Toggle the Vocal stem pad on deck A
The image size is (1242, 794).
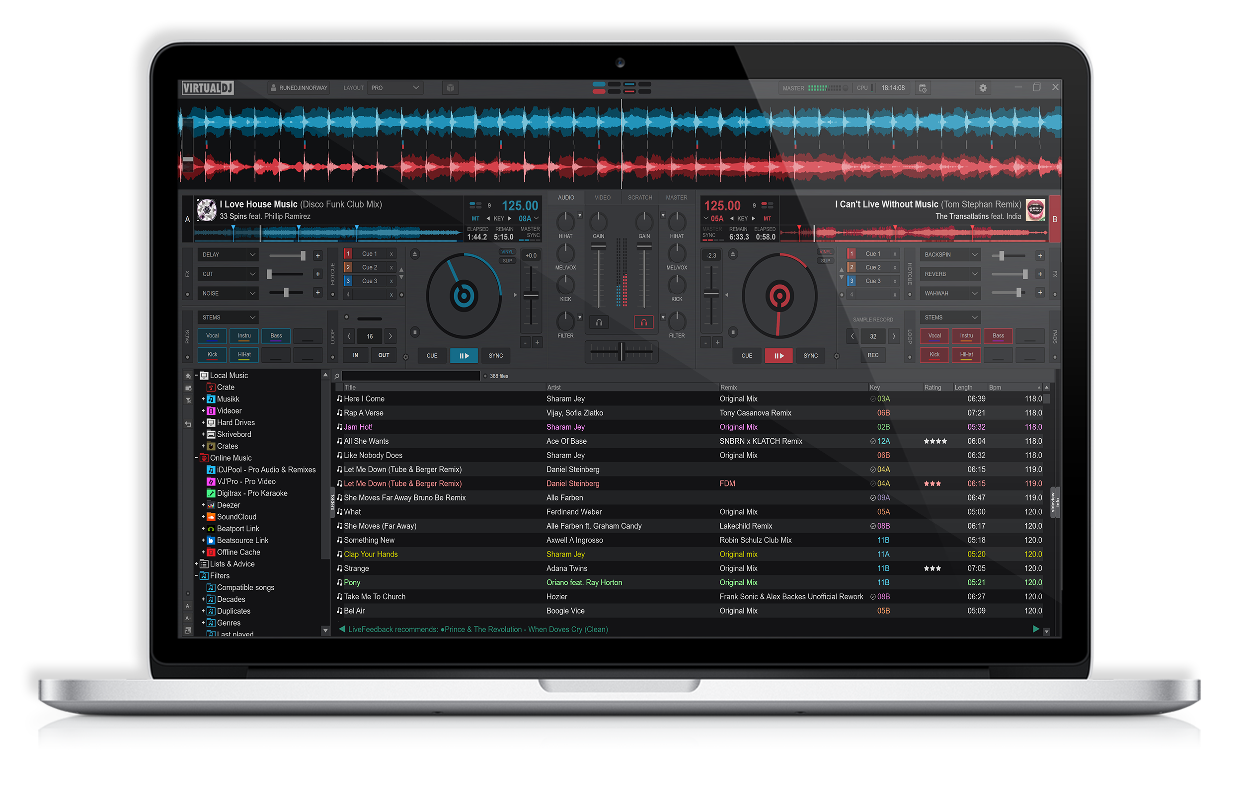pos(213,336)
